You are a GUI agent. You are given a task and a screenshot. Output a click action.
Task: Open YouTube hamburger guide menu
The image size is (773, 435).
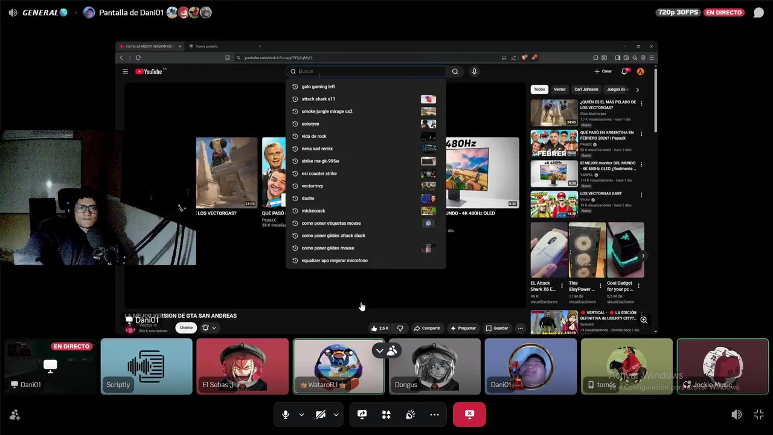click(125, 71)
